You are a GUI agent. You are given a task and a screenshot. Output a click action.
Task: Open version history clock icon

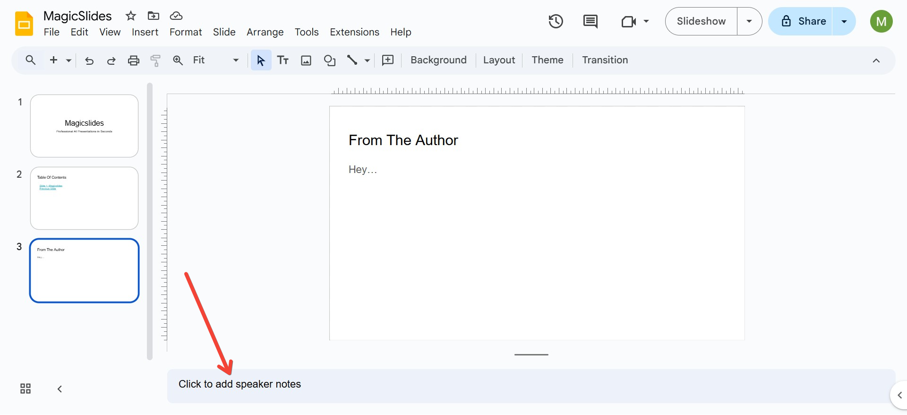(556, 21)
